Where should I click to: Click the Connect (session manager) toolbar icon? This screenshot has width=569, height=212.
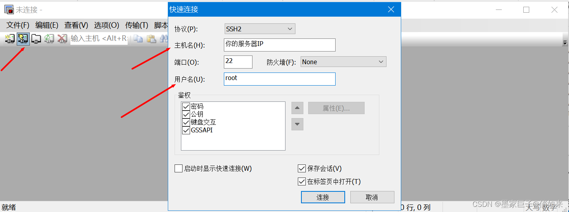pos(10,38)
